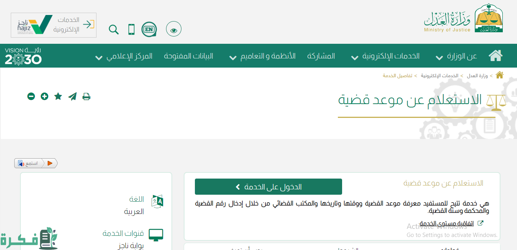
Task: Open the المشاركة menu item
Action: pos(321,56)
